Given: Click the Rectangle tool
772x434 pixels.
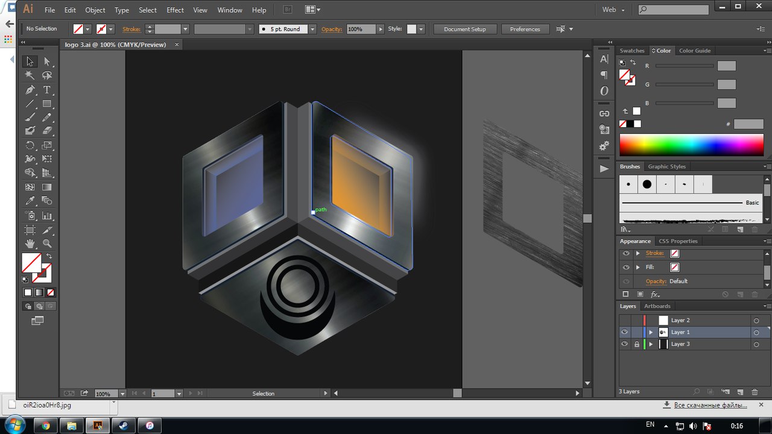Looking at the screenshot, I should [x=47, y=104].
